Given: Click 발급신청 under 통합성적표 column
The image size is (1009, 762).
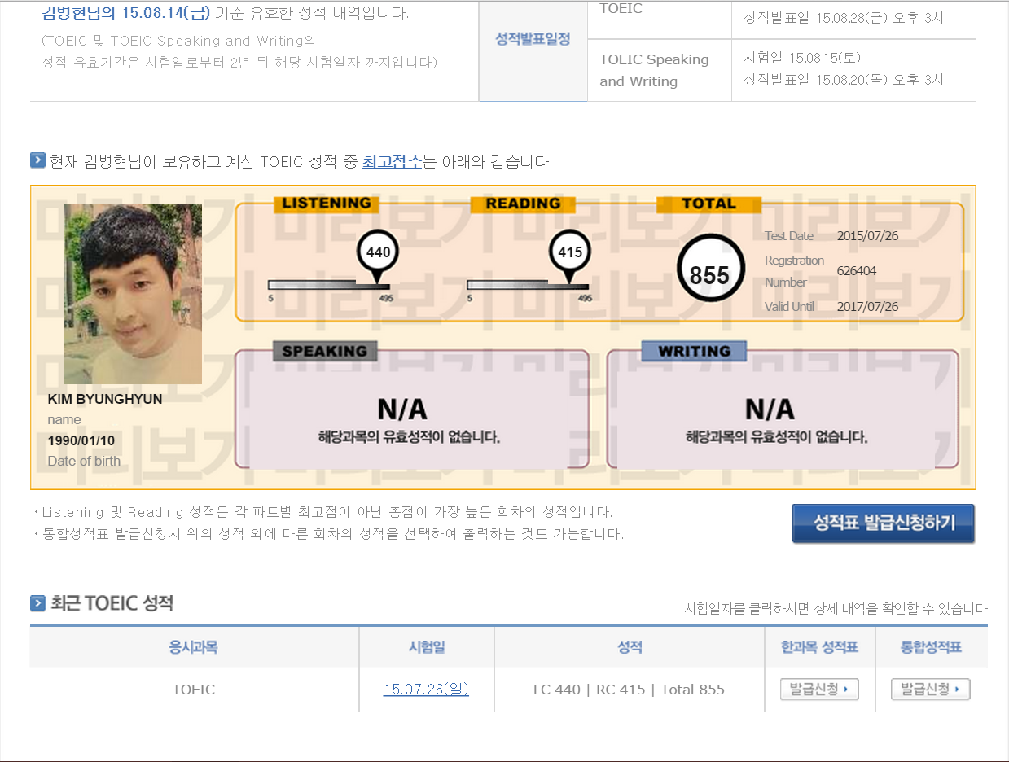Looking at the screenshot, I should tap(931, 690).
